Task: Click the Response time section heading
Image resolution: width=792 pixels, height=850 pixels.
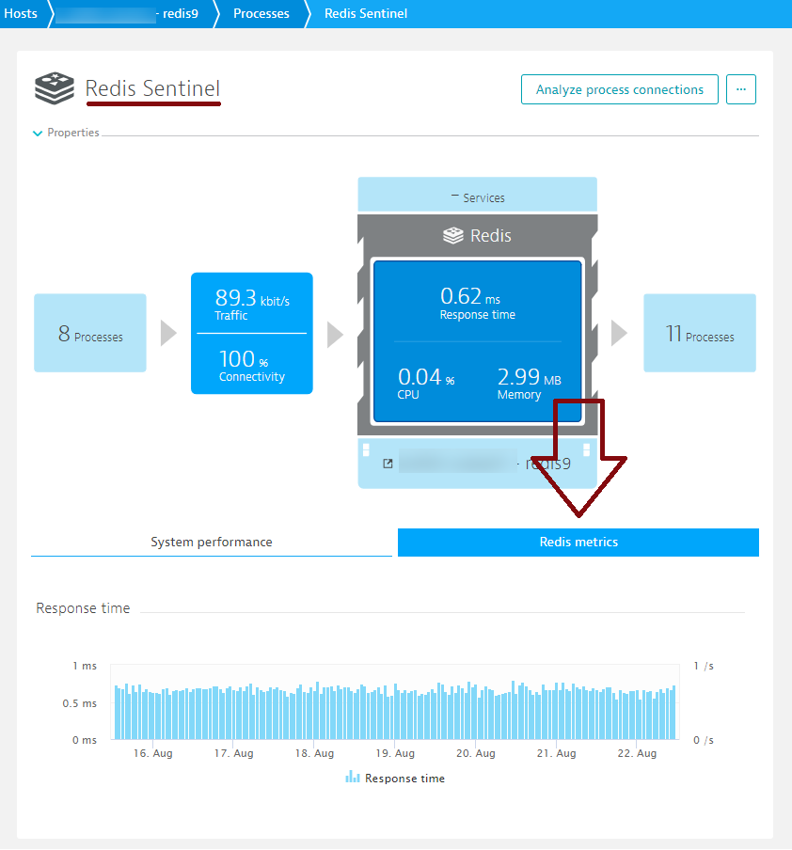Action: point(83,608)
